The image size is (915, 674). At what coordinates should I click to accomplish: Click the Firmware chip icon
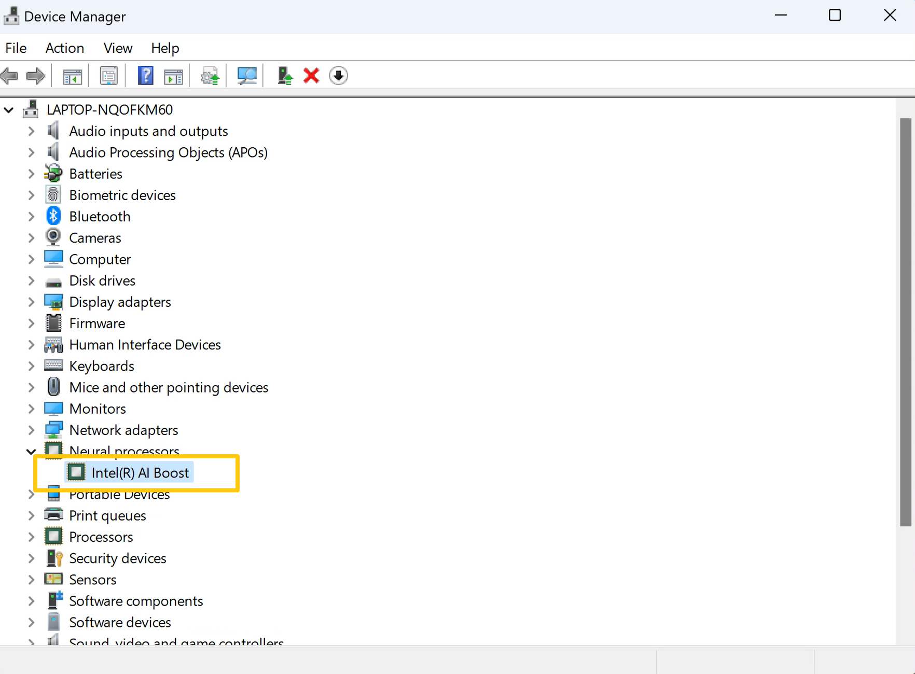53,323
